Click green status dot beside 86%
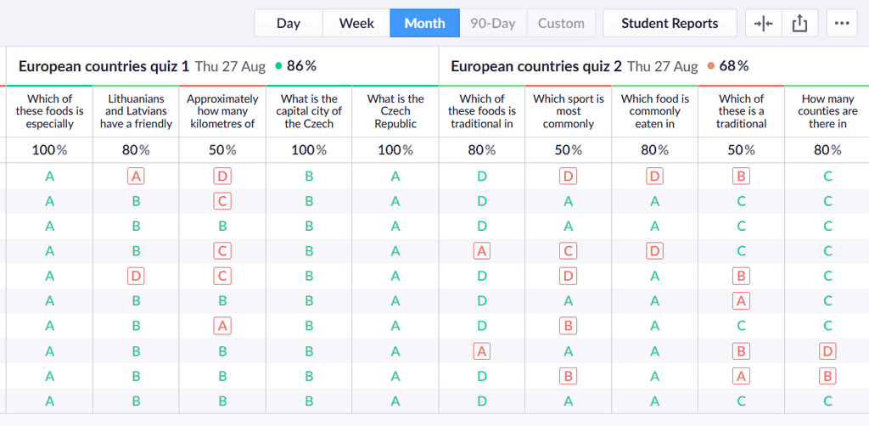This screenshot has height=426, width=869. 278,66
